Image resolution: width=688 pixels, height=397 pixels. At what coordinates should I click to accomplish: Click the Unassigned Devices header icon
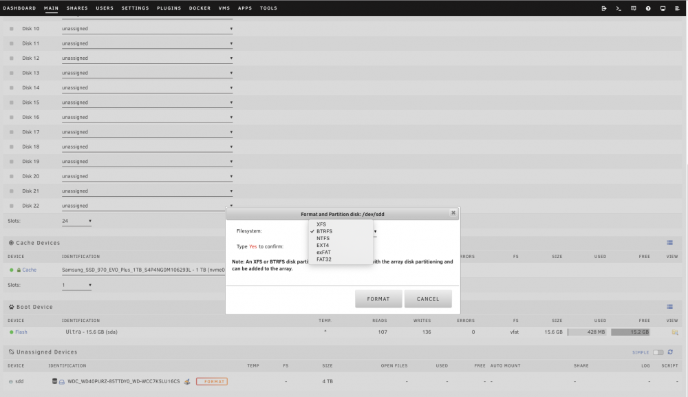click(12, 352)
